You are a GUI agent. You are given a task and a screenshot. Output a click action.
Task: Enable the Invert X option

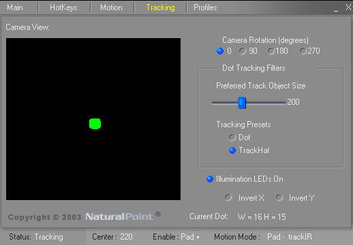pos(228,197)
